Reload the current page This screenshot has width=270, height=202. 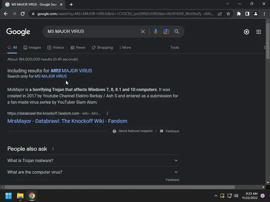click(x=23, y=14)
